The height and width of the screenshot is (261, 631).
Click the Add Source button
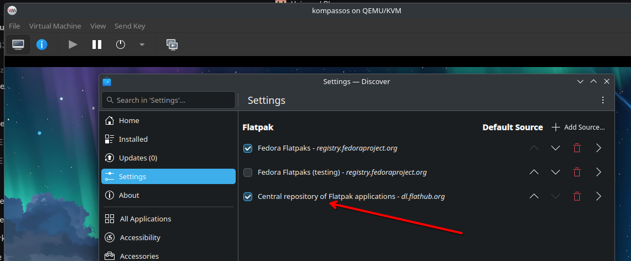point(578,127)
